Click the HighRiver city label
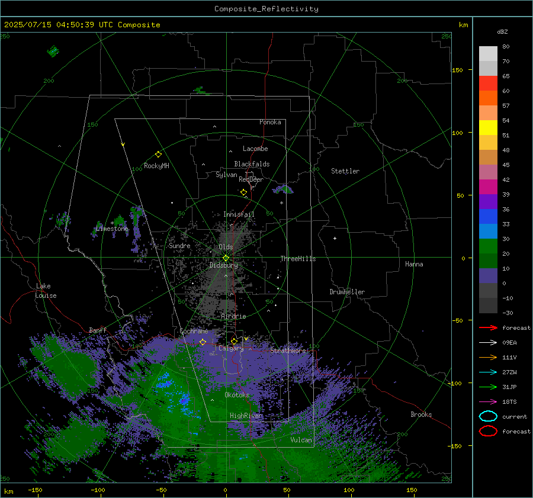533x498 pixels. 246,416
